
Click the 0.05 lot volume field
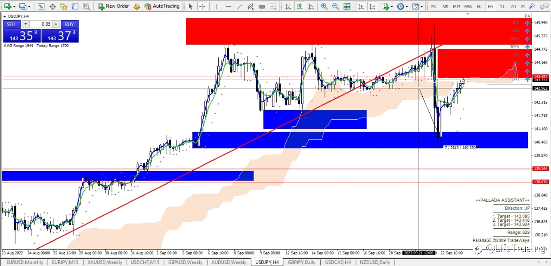[41, 24]
